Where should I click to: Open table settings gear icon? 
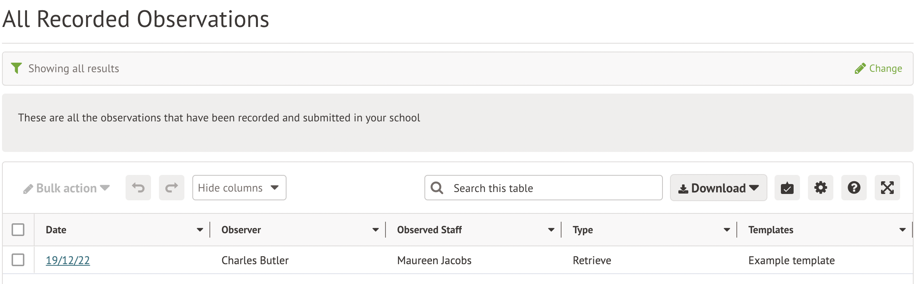pyautogui.click(x=820, y=188)
